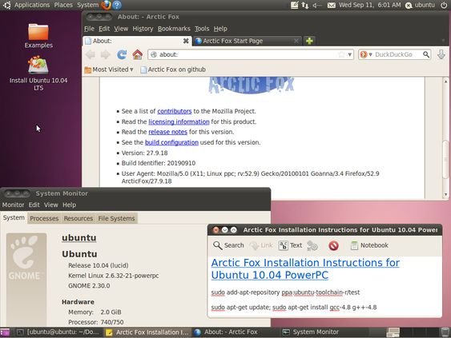The height and width of the screenshot is (338, 451).
Task: Open the help icon in top panel
Action: coord(116,5)
